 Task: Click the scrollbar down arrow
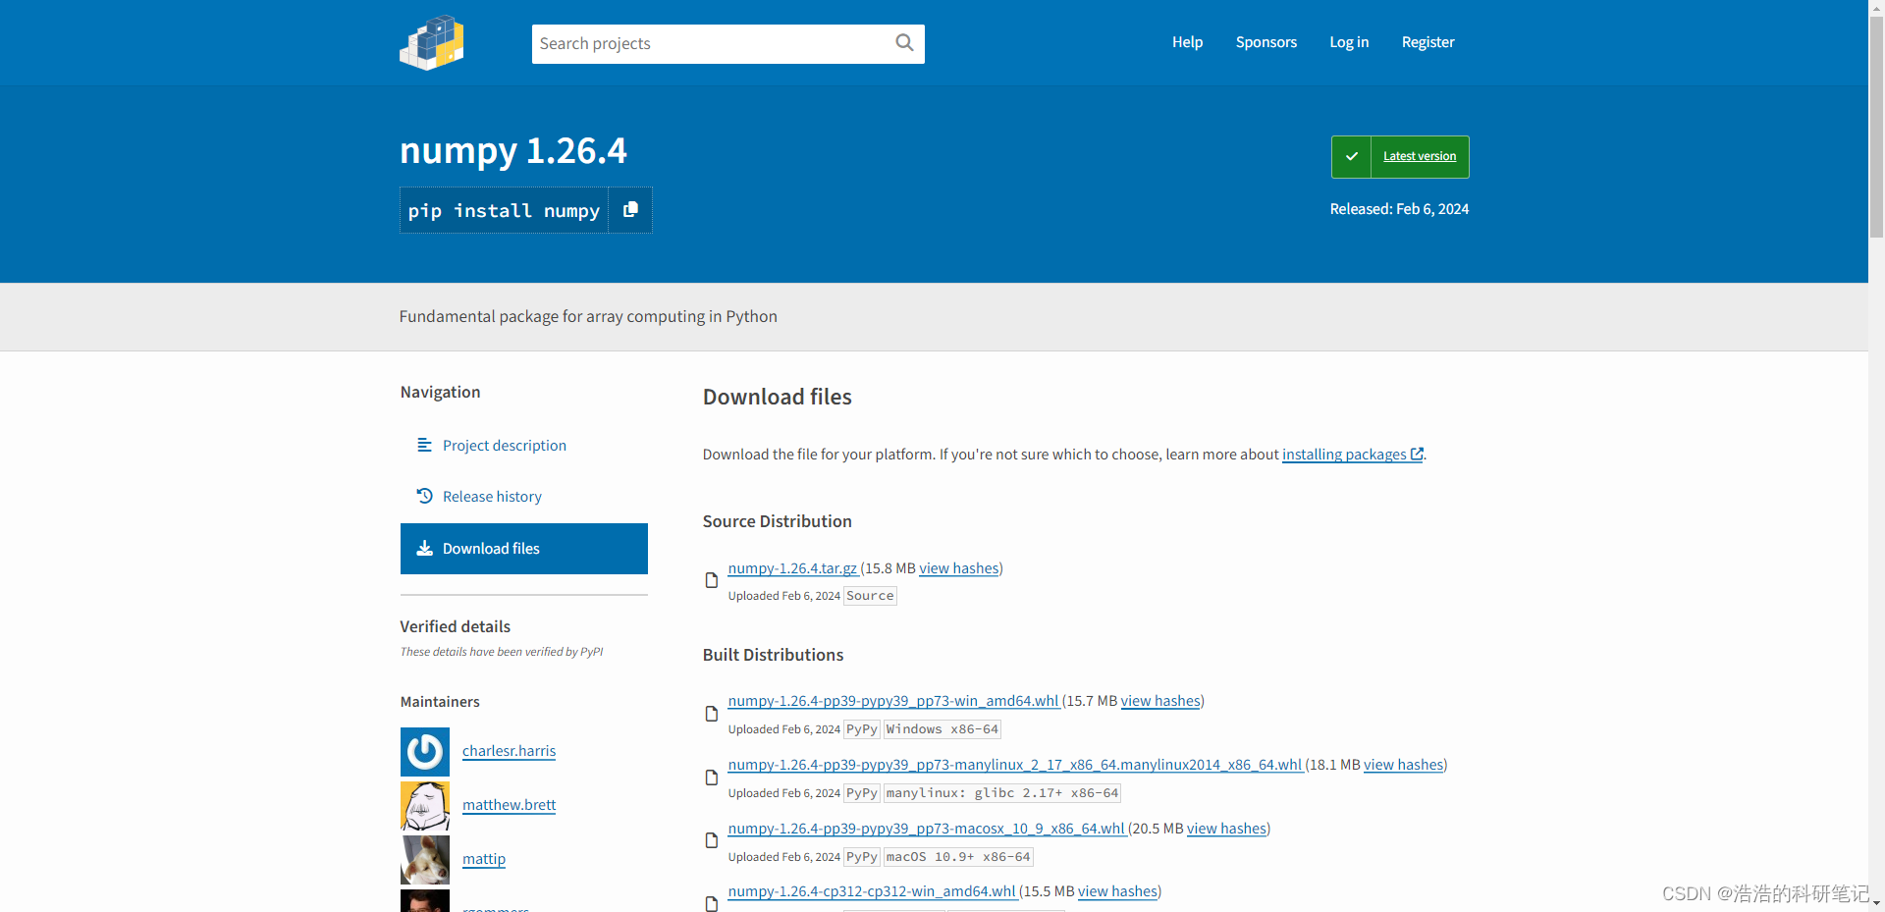1876,904
